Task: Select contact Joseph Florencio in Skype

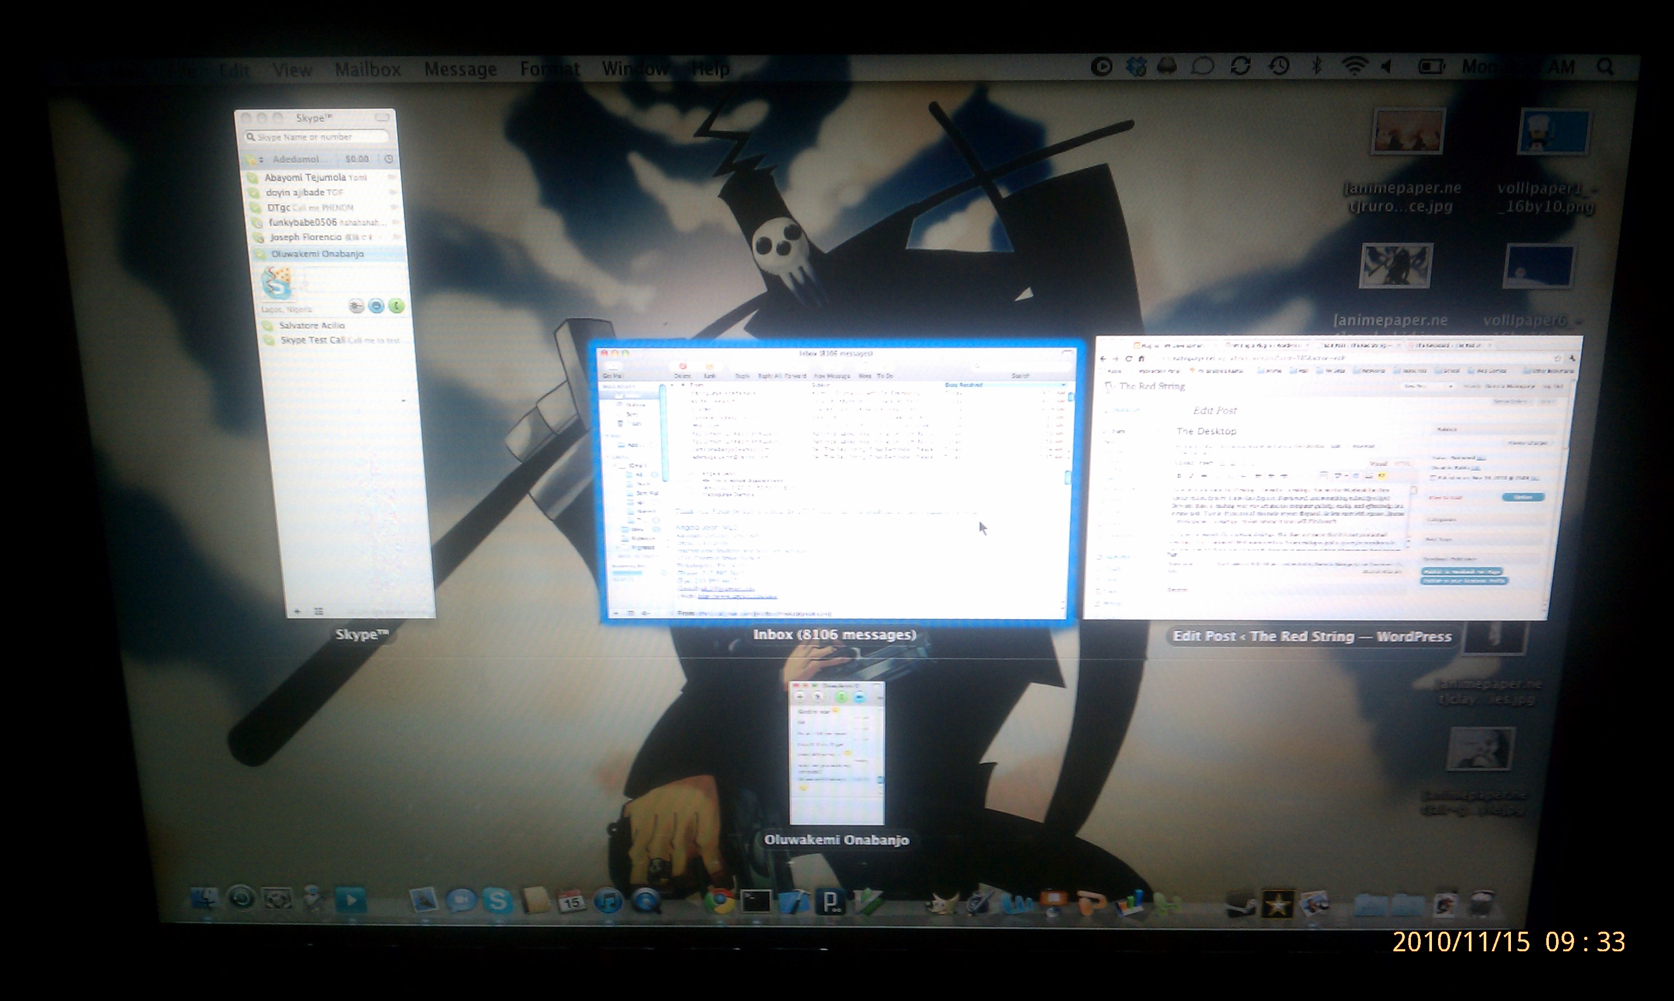Action: (x=327, y=237)
